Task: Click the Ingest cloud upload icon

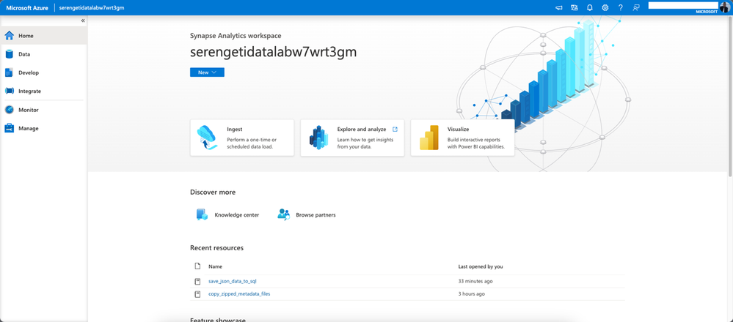Action: pyautogui.click(x=208, y=138)
